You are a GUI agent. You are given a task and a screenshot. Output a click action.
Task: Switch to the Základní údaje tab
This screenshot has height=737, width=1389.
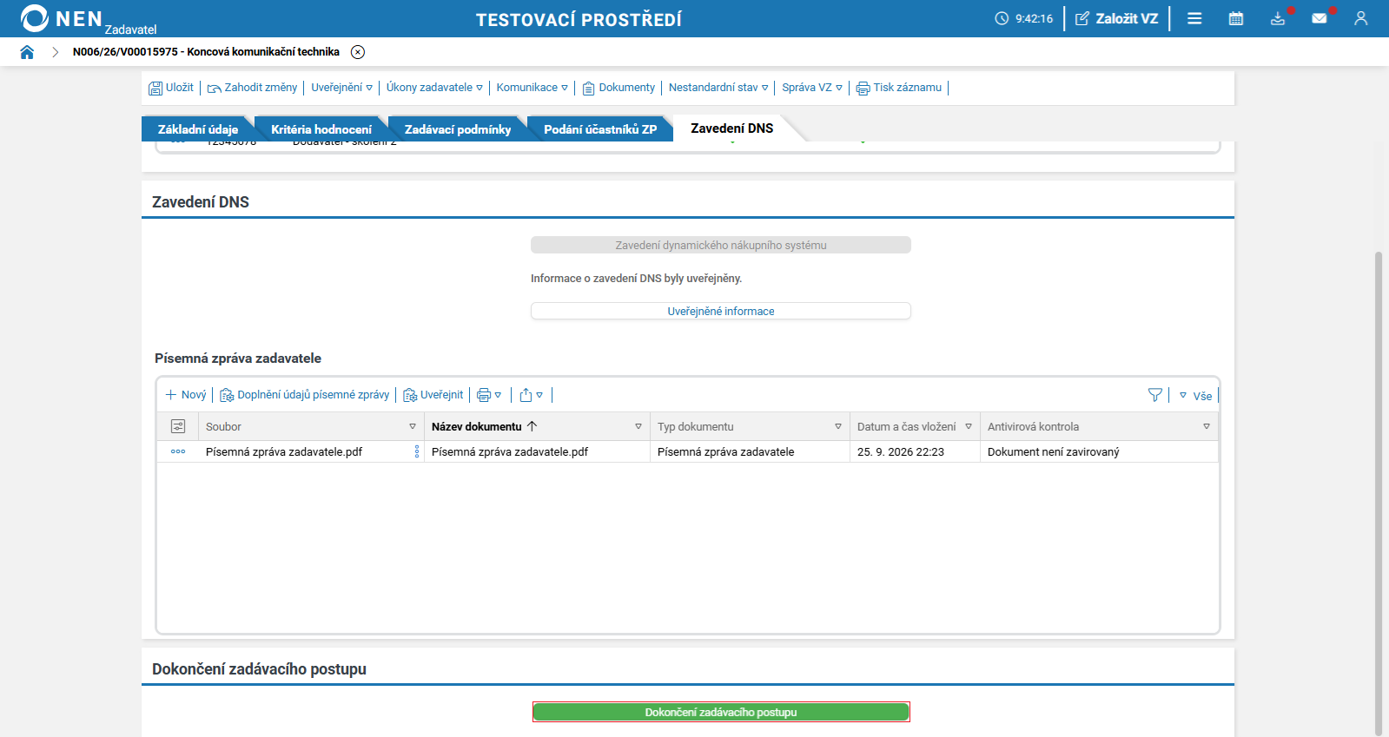[198, 129]
